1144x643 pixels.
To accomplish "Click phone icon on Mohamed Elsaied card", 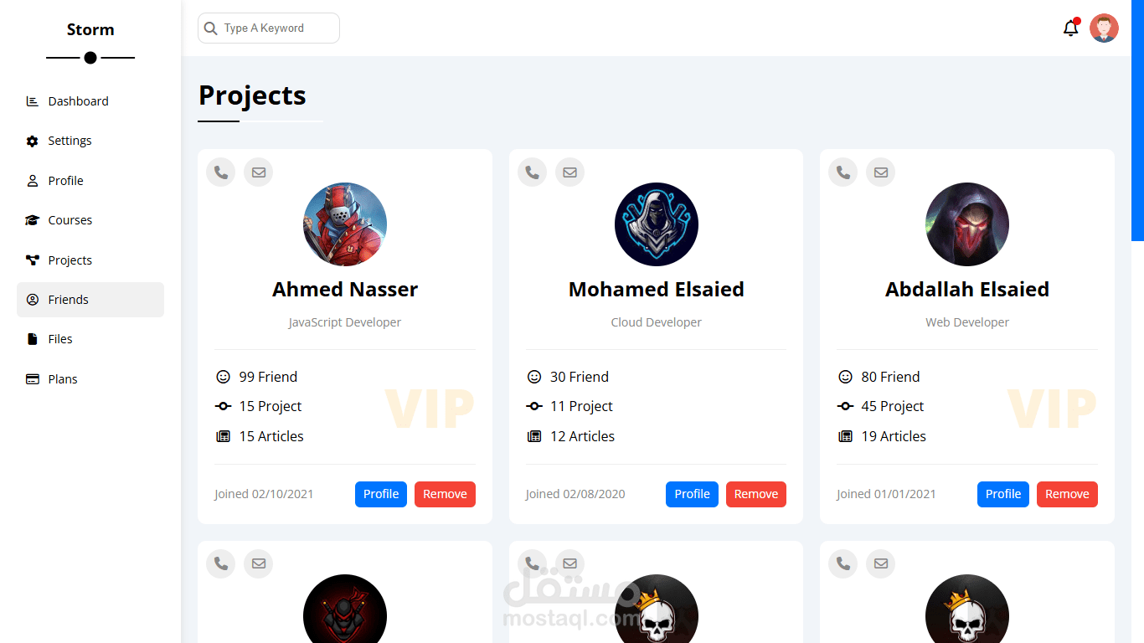I will click(x=532, y=172).
